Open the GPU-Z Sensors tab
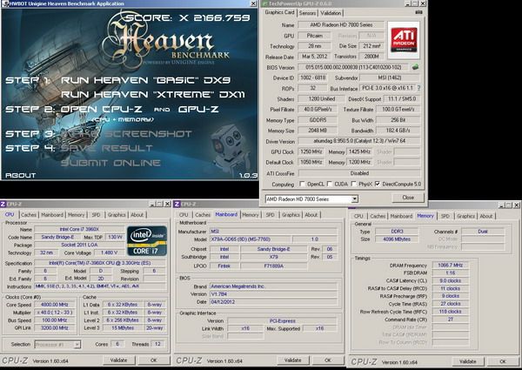 [x=307, y=13]
